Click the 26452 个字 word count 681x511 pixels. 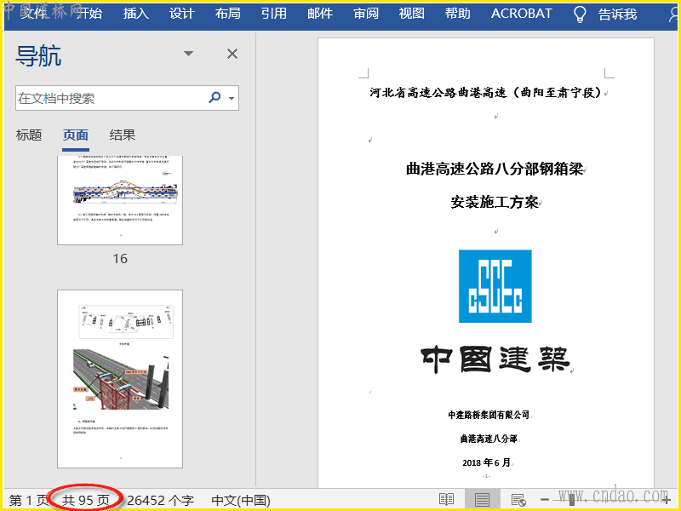coord(160,500)
